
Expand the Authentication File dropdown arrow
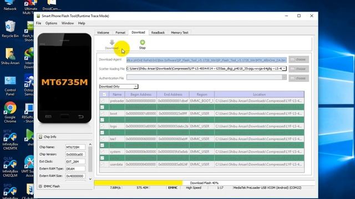pyautogui.click(x=284, y=77)
